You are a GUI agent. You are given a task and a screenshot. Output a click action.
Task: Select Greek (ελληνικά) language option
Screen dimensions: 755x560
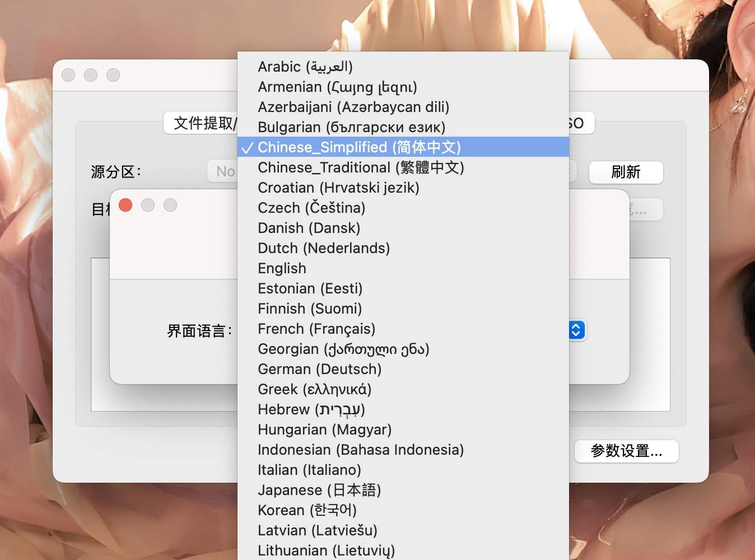[x=314, y=389]
